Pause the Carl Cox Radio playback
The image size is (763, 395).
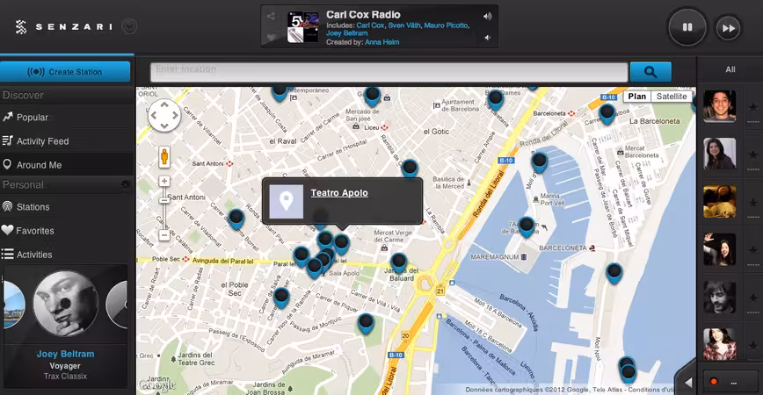(687, 27)
